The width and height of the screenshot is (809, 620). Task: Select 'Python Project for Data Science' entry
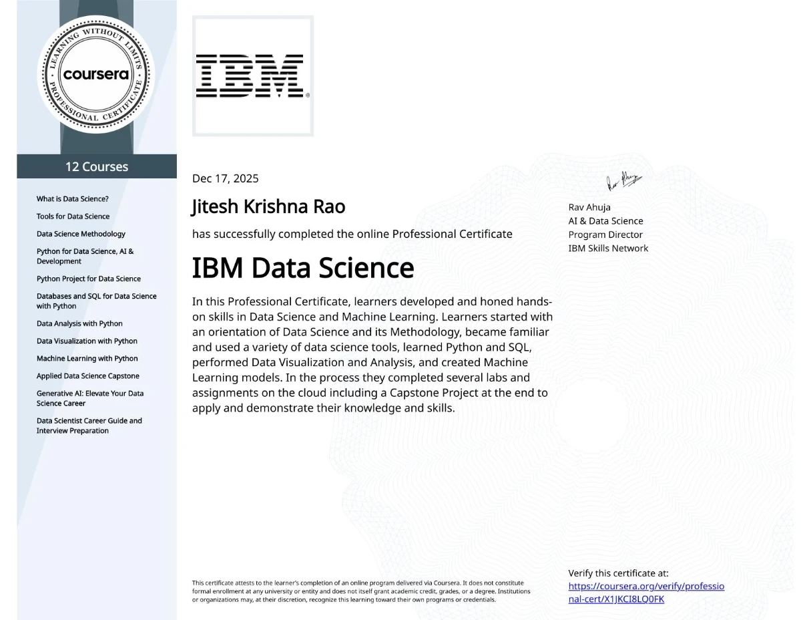(89, 279)
